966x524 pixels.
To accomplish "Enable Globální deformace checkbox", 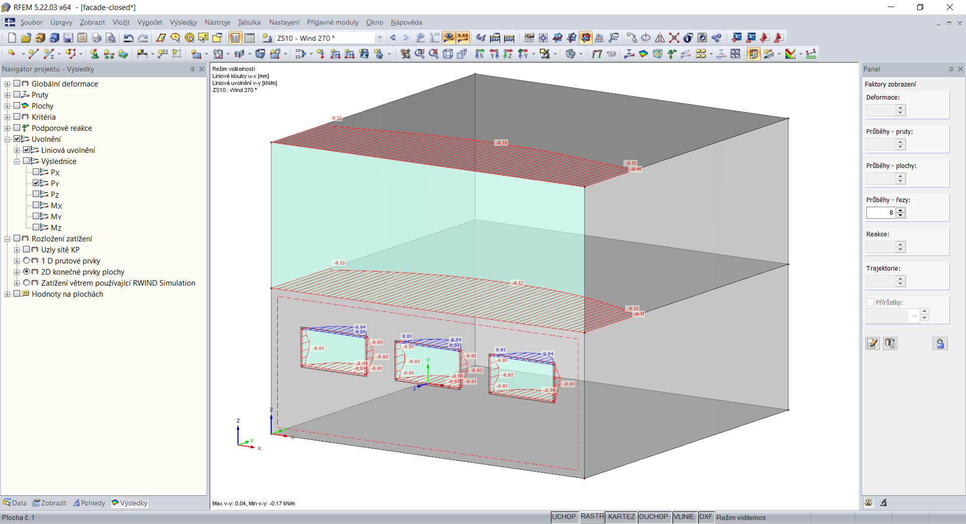I will (x=17, y=83).
